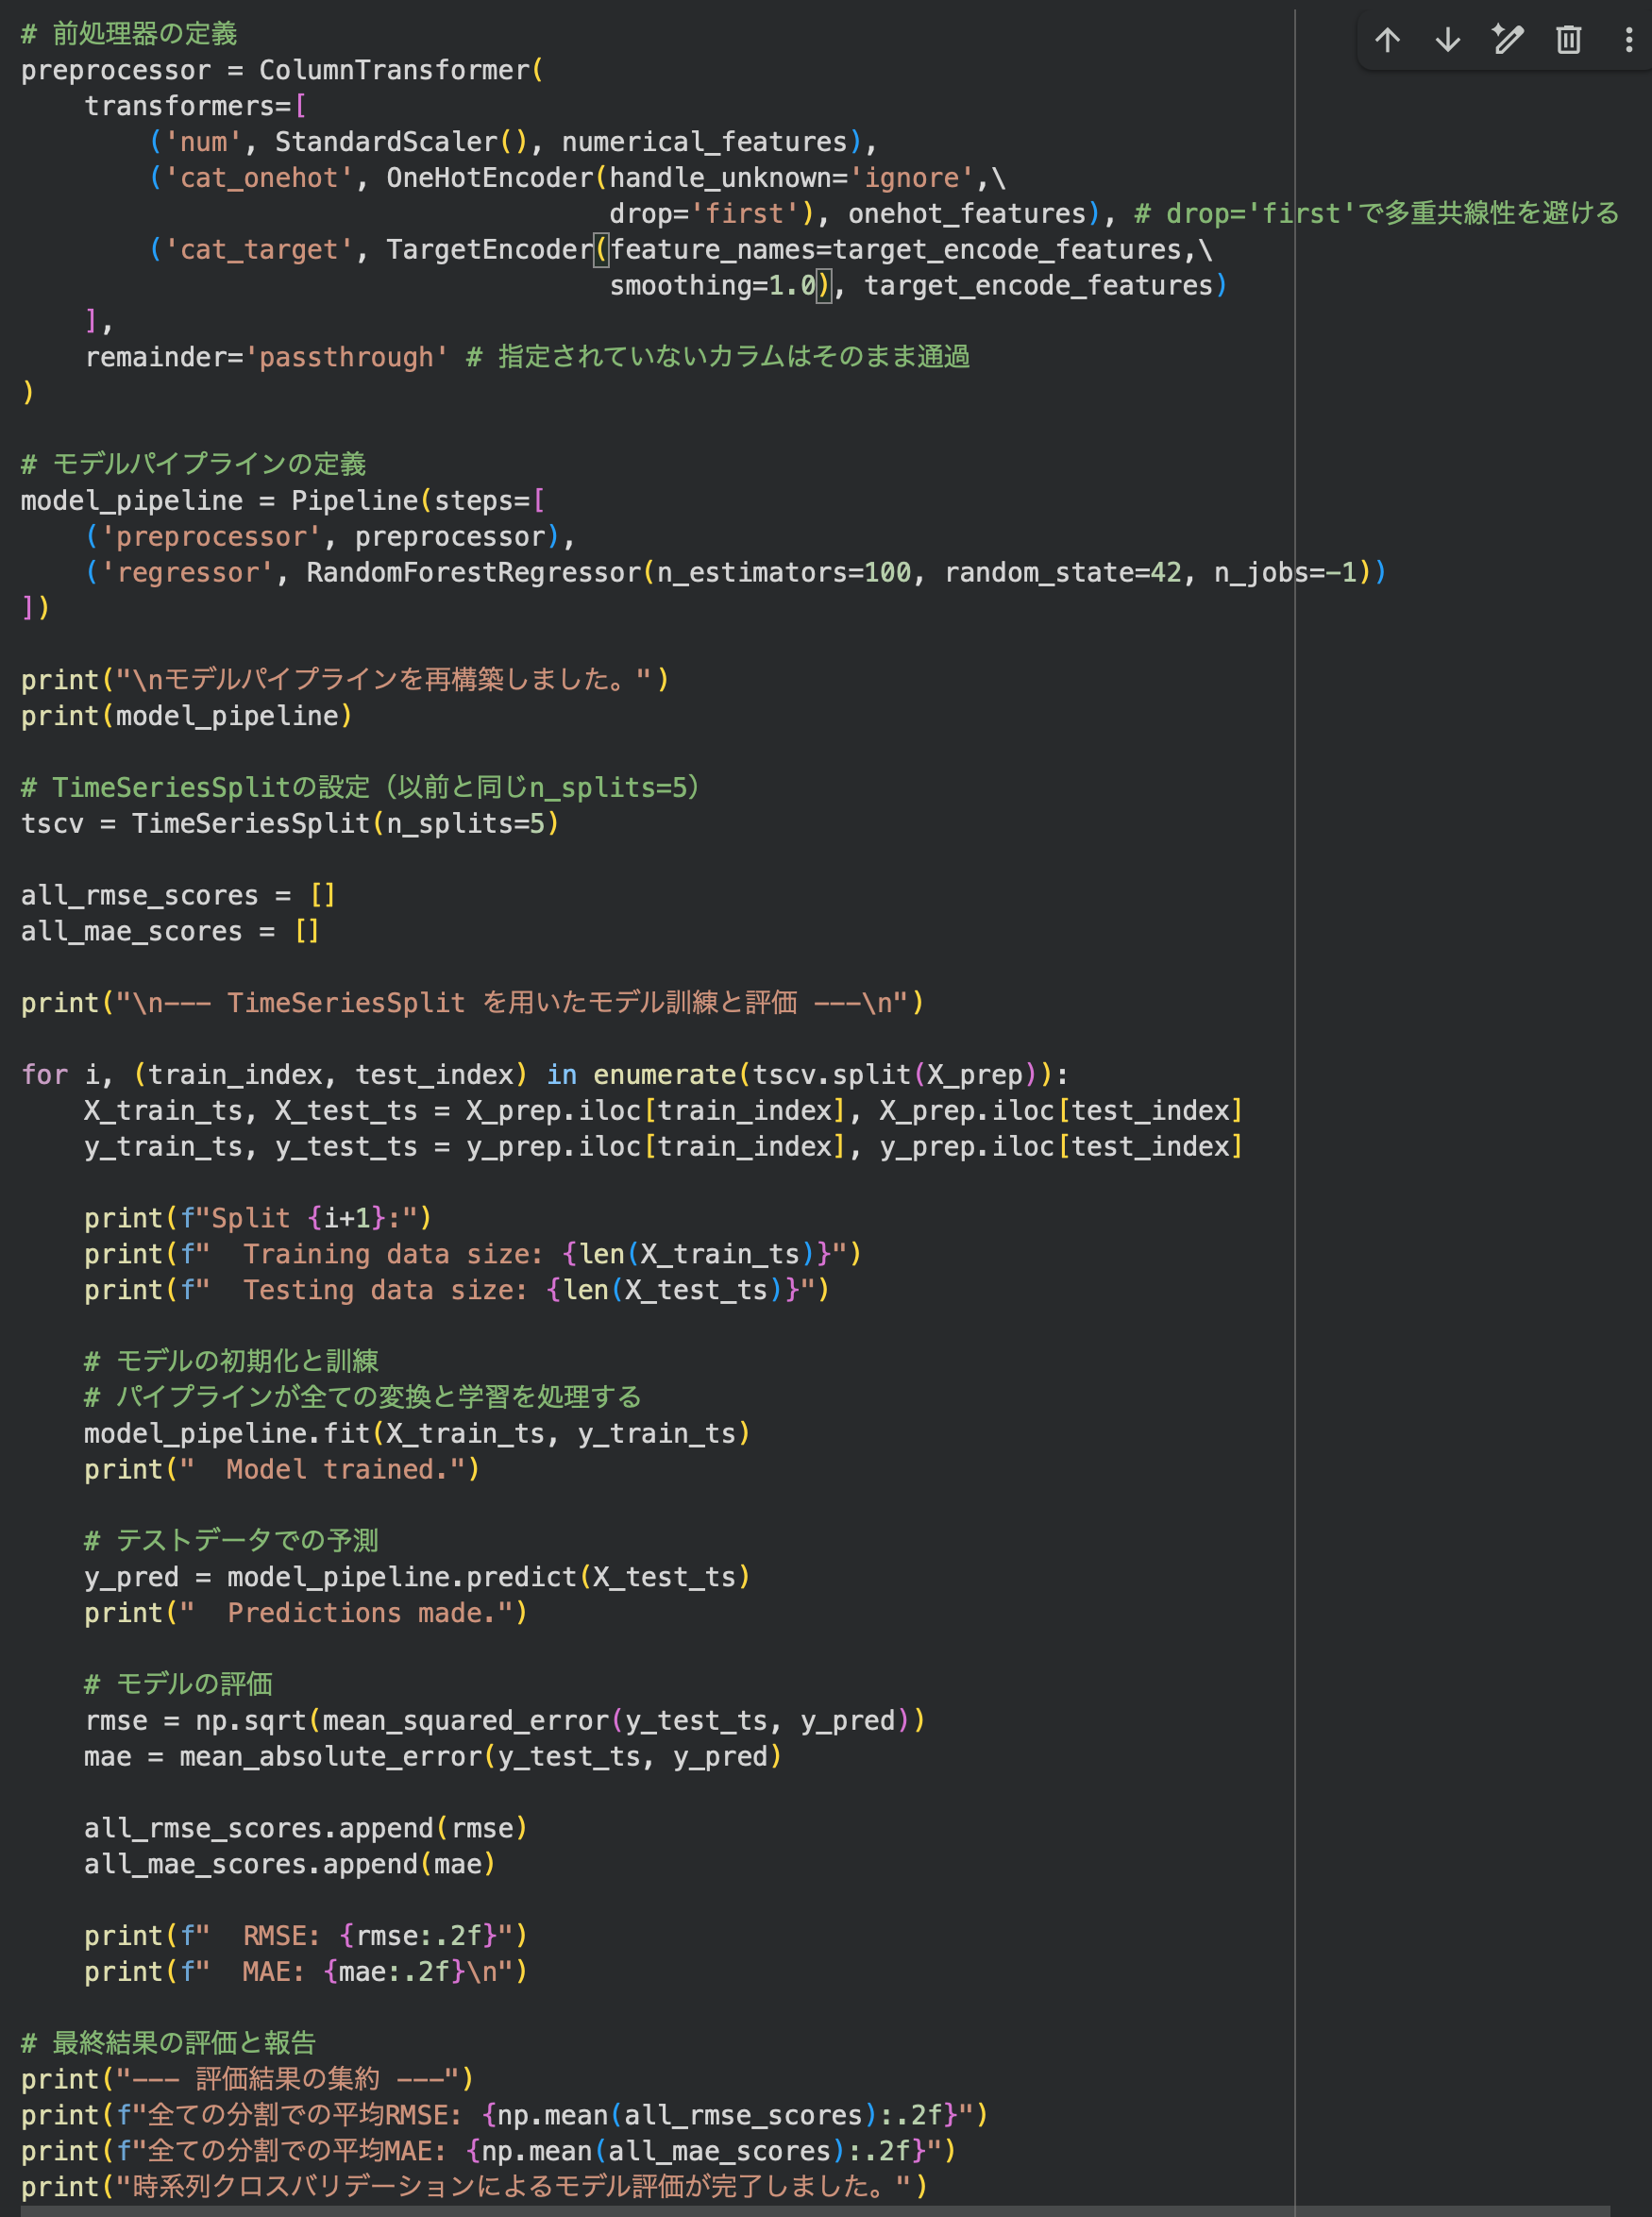The width and height of the screenshot is (1652, 2217).
Task: Click the 'all_rmse_scores = []' line
Action: (178, 895)
